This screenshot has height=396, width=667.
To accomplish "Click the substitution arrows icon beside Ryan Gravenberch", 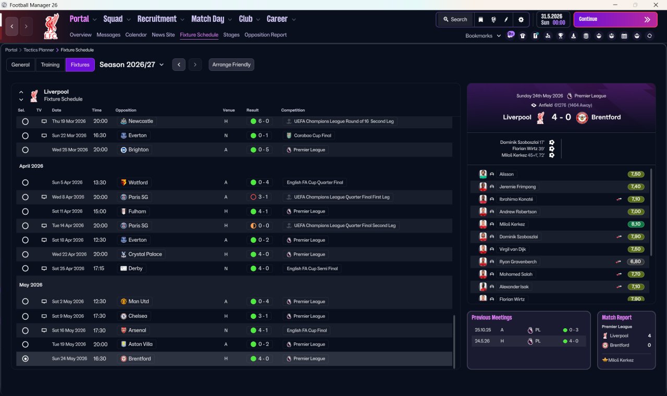I will pos(619,262).
